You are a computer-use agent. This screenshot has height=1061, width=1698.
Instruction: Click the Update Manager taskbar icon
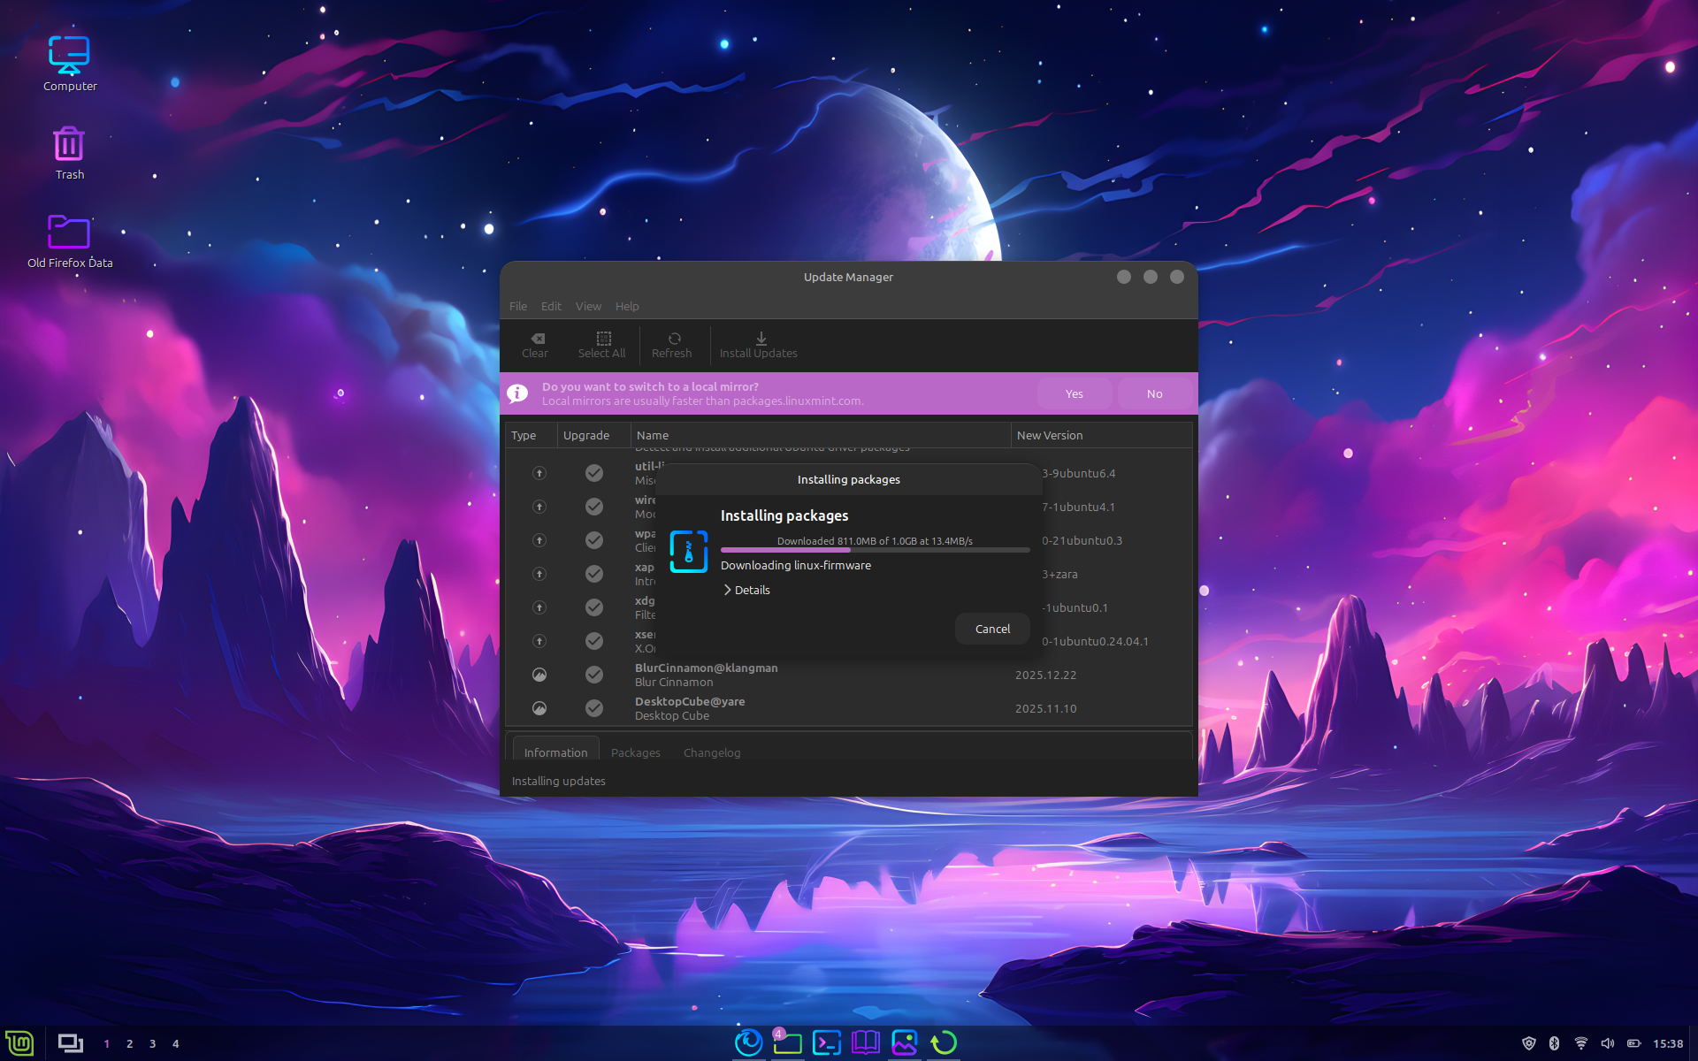click(x=944, y=1042)
